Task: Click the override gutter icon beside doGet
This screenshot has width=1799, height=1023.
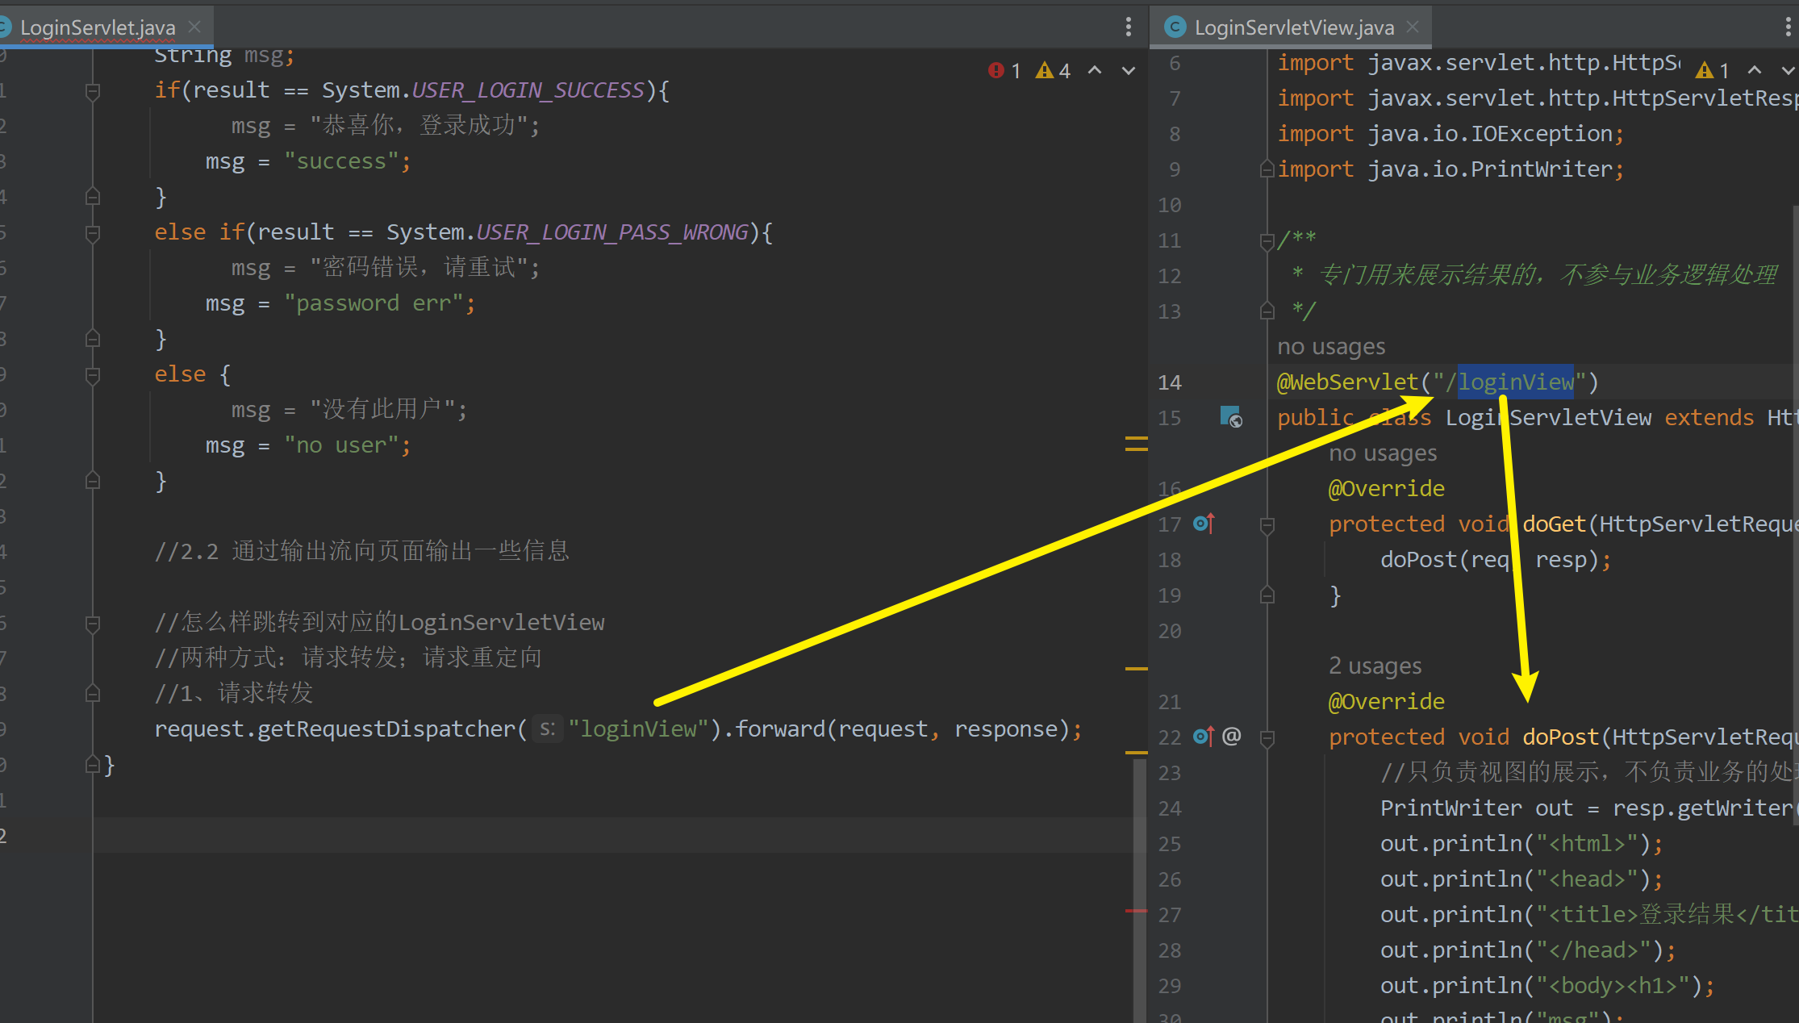Action: (1203, 524)
